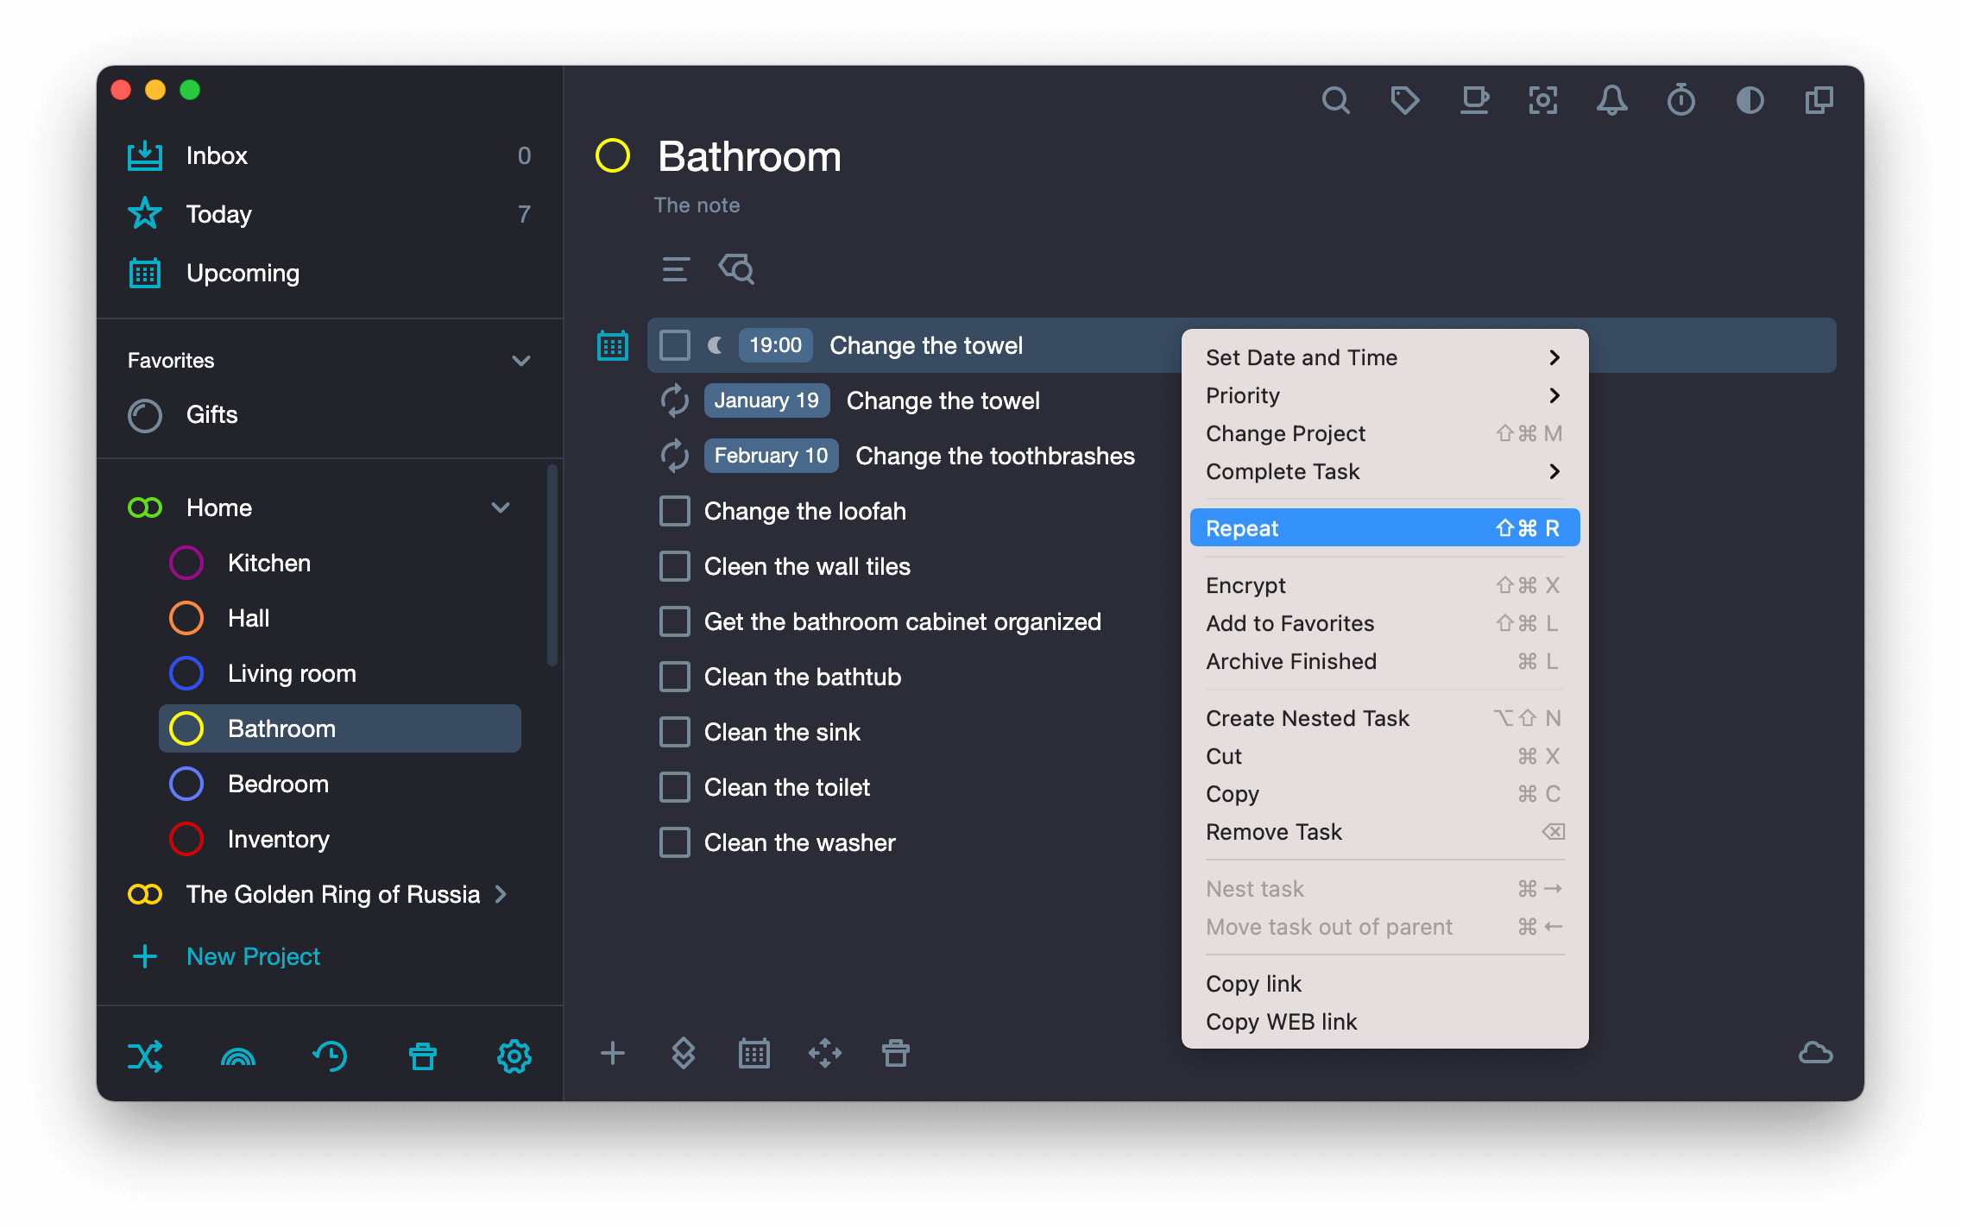The width and height of the screenshot is (1961, 1229).
Task: Open the sidebar trash bin icon
Action: 423,1056
